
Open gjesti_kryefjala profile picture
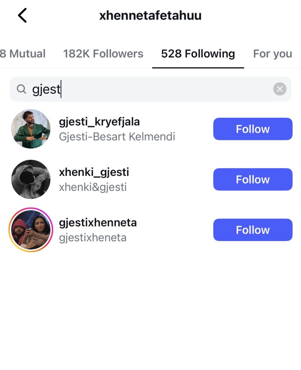[x=31, y=129]
